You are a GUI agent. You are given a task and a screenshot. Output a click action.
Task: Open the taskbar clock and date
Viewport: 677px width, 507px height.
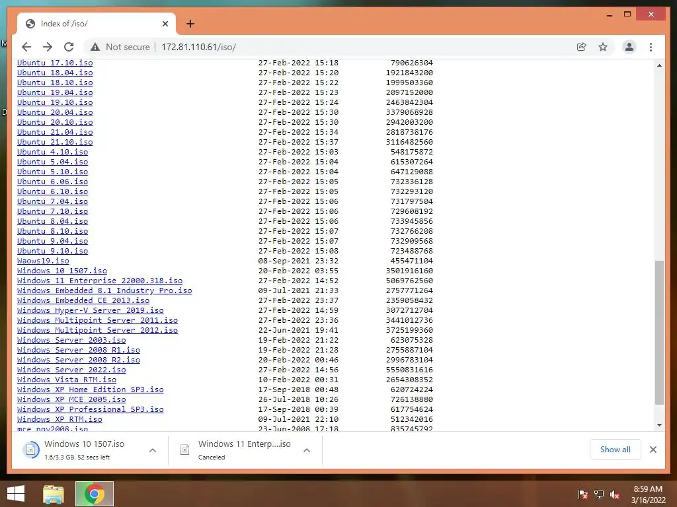tap(648, 494)
